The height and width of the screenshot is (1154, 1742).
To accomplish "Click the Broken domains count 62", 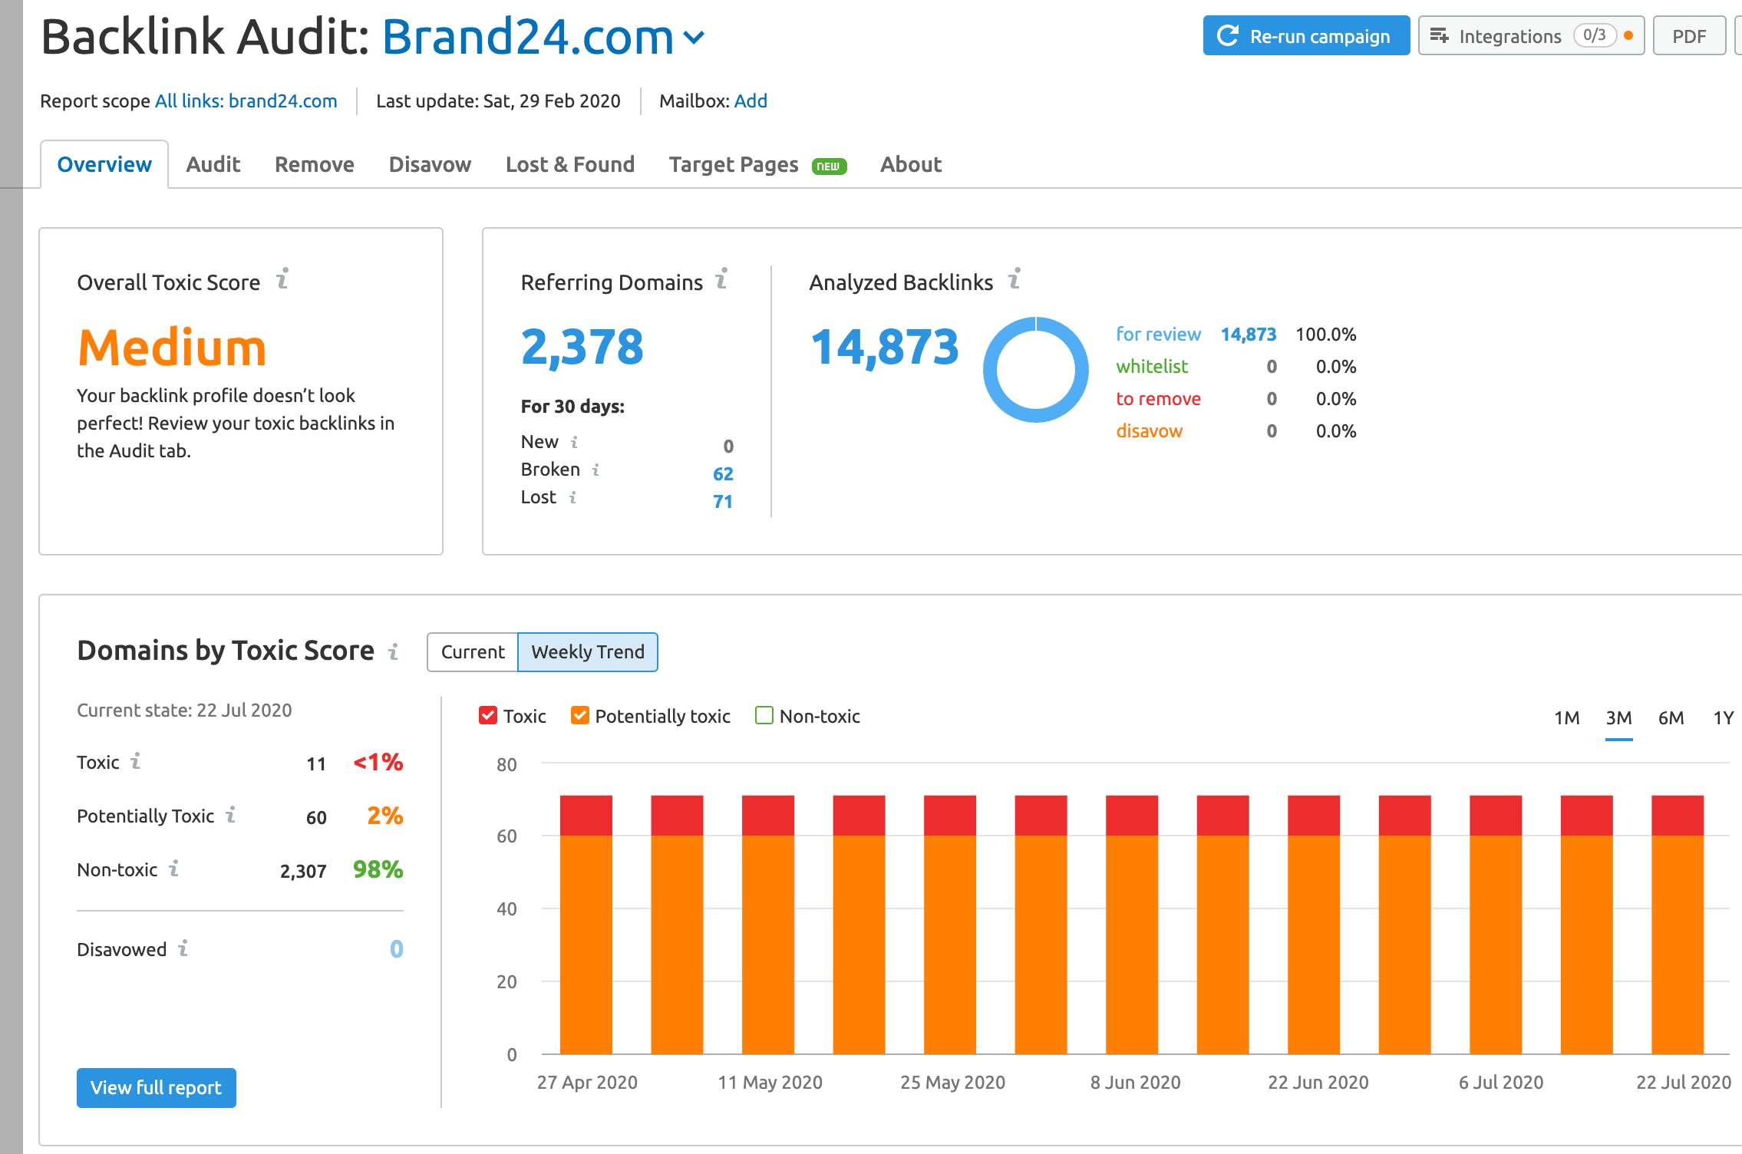I will (x=723, y=474).
